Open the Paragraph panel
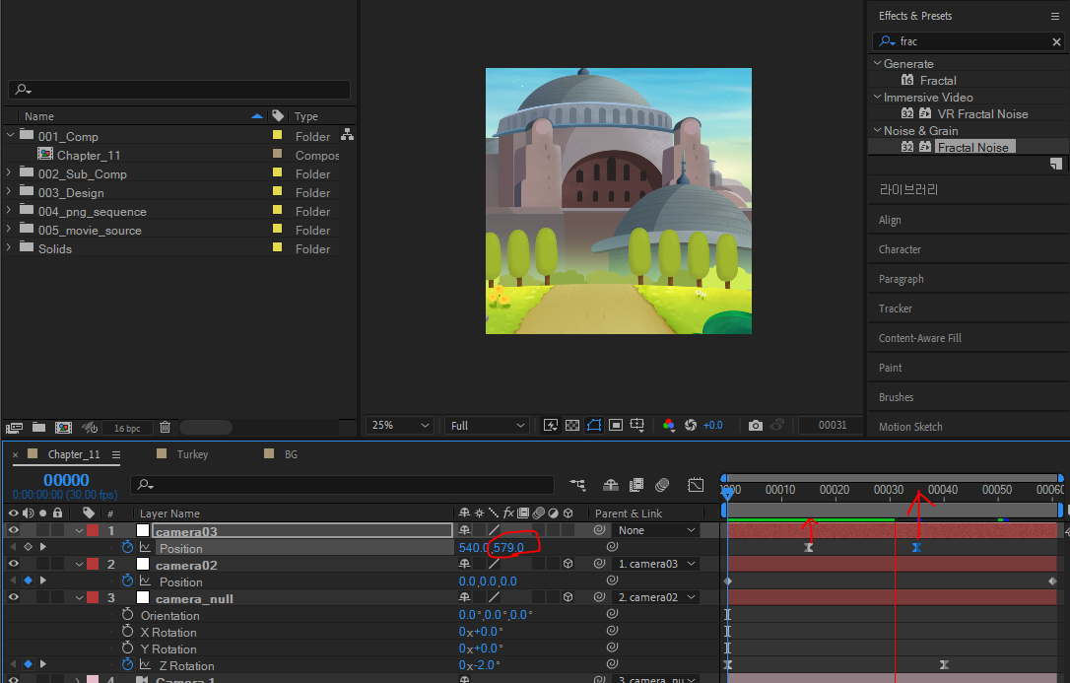Image resolution: width=1070 pixels, height=683 pixels. (901, 279)
